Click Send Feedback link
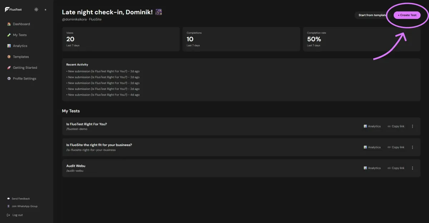Screen dimensions: 429x223 tap(21, 199)
